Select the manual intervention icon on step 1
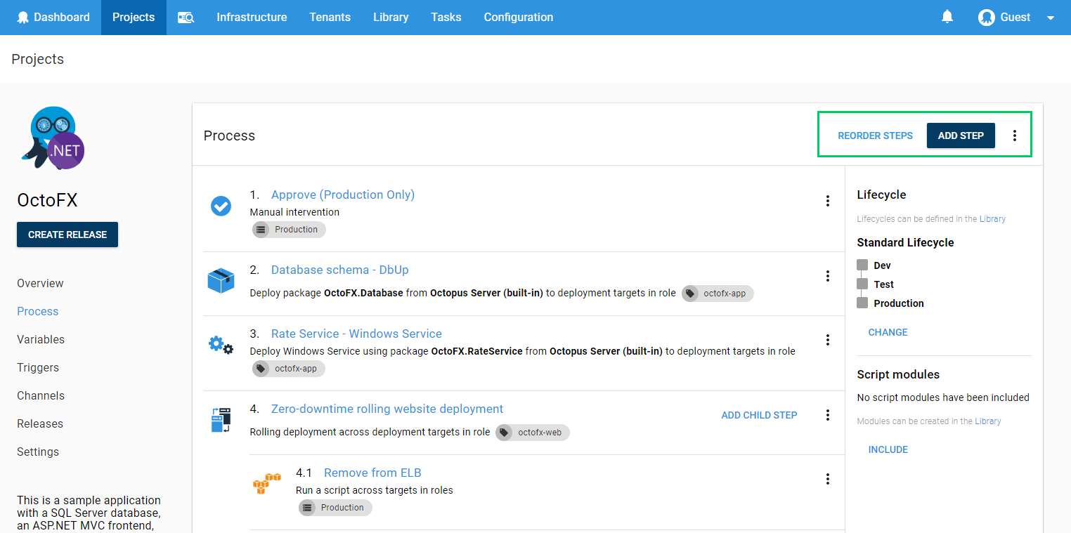This screenshot has width=1071, height=533. (x=221, y=206)
